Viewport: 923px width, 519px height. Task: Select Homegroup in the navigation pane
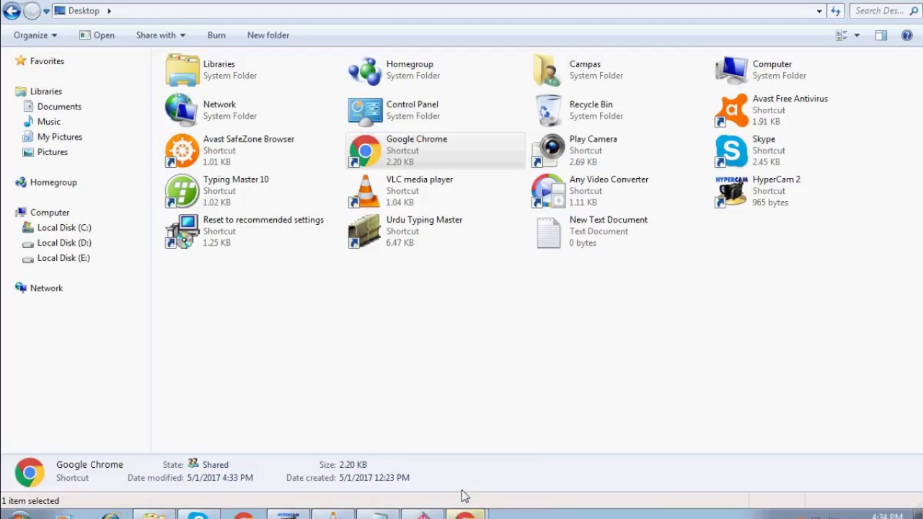53,182
